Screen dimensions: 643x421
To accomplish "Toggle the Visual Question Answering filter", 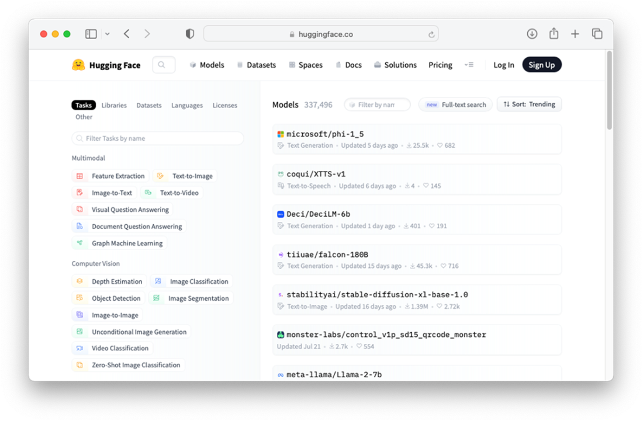I will tap(123, 210).
